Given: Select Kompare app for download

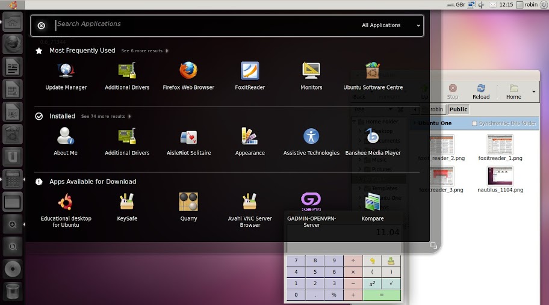Looking at the screenshot, I should click(x=373, y=207).
